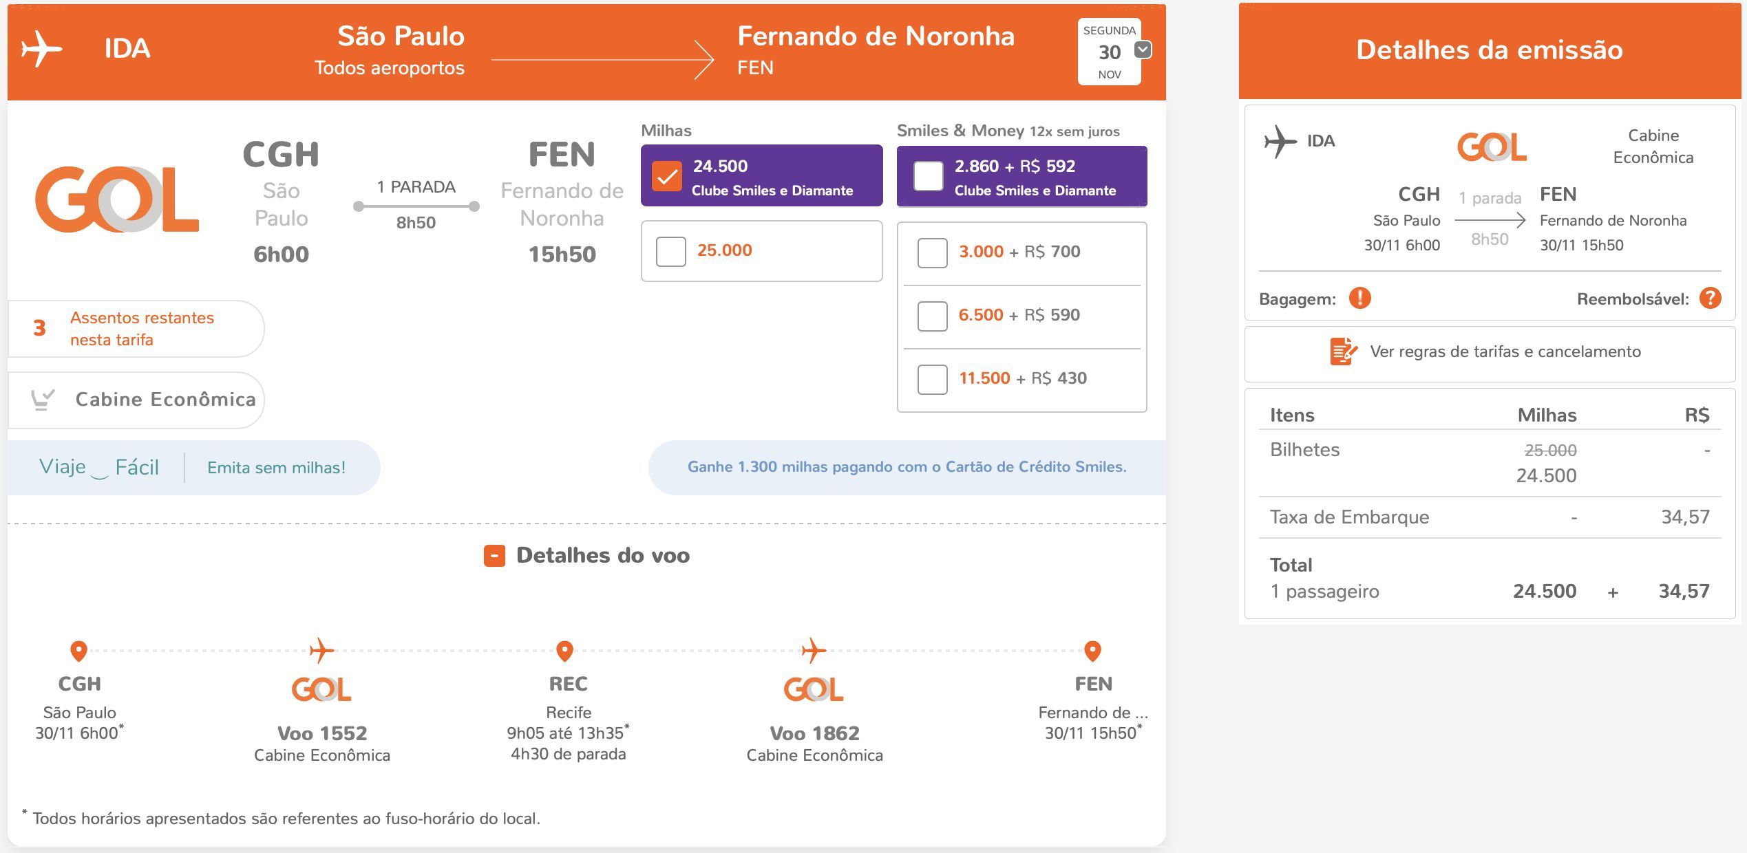Click the Bagagem exclamation warning icon
The height and width of the screenshot is (853, 1747).
pyautogui.click(x=1359, y=299)
